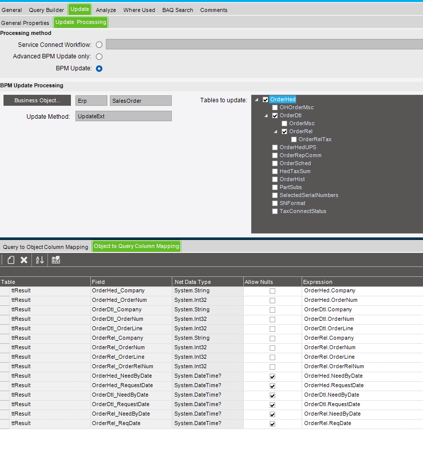
Task: Collapse the OrderDtl tree node
Action: coord(266,116)
